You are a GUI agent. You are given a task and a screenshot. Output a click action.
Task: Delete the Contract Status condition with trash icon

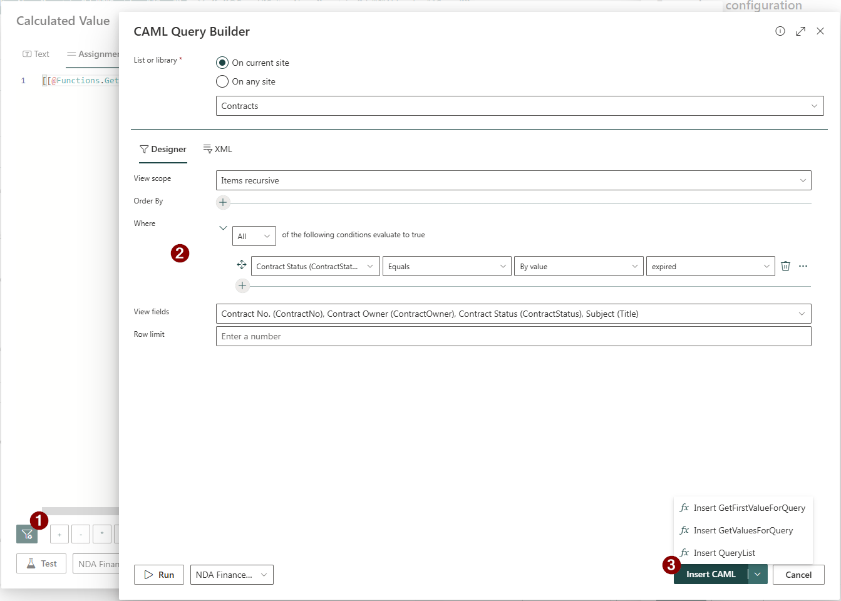pyautogui.click(x=785, y=266)
